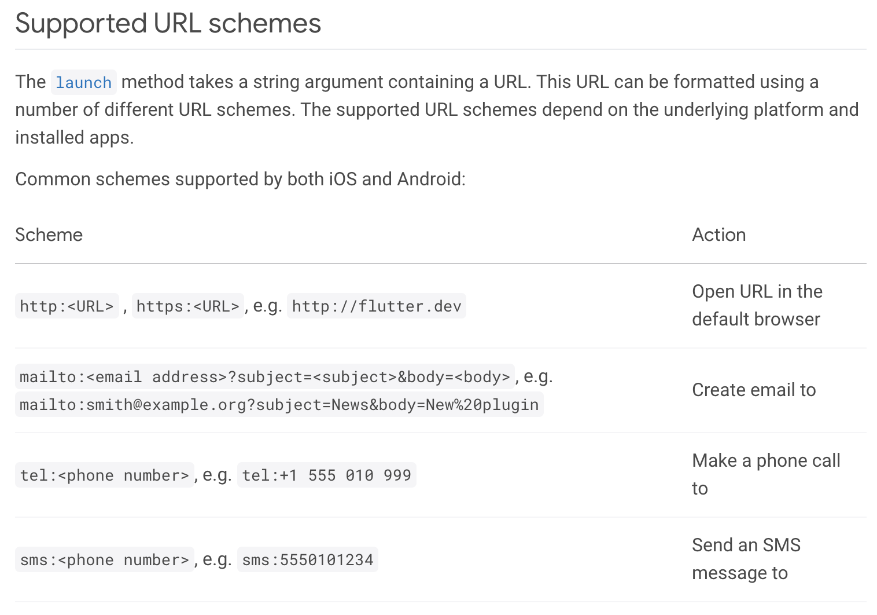877x615 pixels.
Task: Click the launch method link
Action: pyautogui.click(x=84, y=82)
